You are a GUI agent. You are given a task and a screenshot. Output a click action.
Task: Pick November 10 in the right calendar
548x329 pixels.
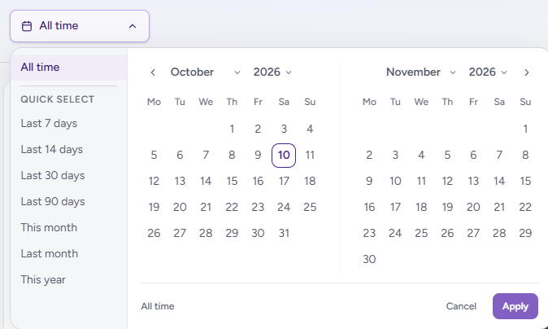click(x=395, y=182)
